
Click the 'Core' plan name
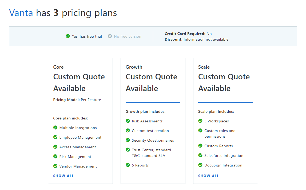tap(58, 67)
